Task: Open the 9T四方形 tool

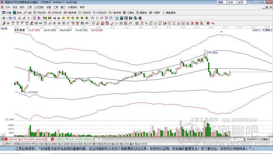Action: click(100, 13)
